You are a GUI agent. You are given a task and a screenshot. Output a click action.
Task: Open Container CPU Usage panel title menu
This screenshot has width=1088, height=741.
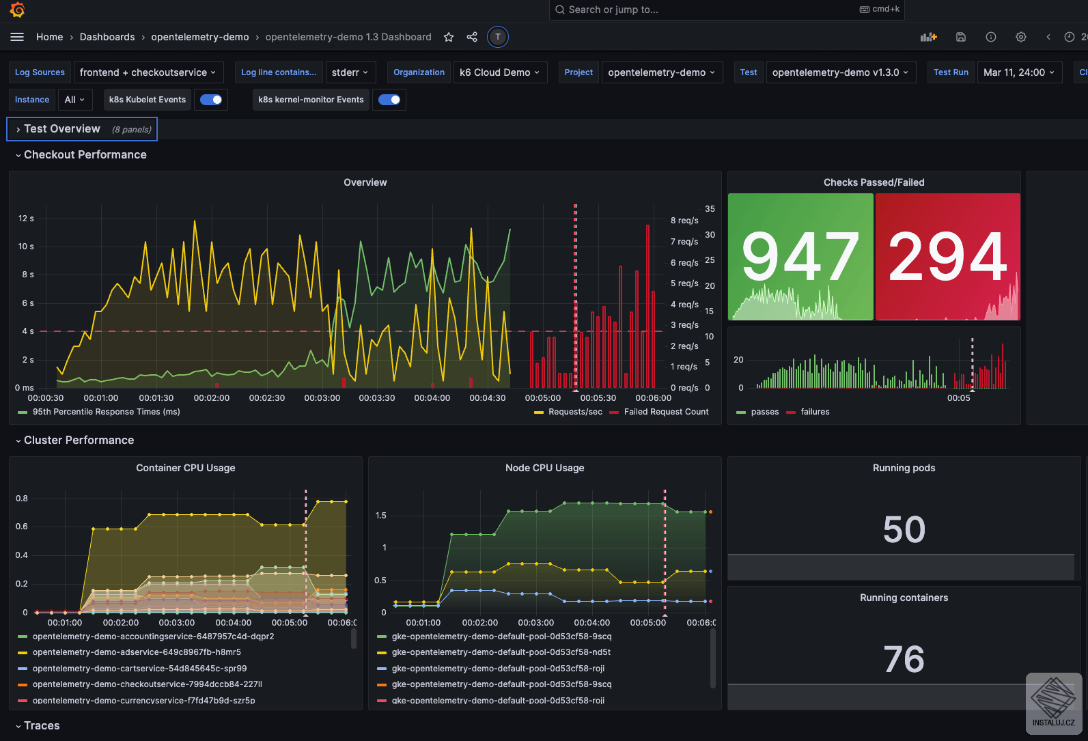point(186,468)
